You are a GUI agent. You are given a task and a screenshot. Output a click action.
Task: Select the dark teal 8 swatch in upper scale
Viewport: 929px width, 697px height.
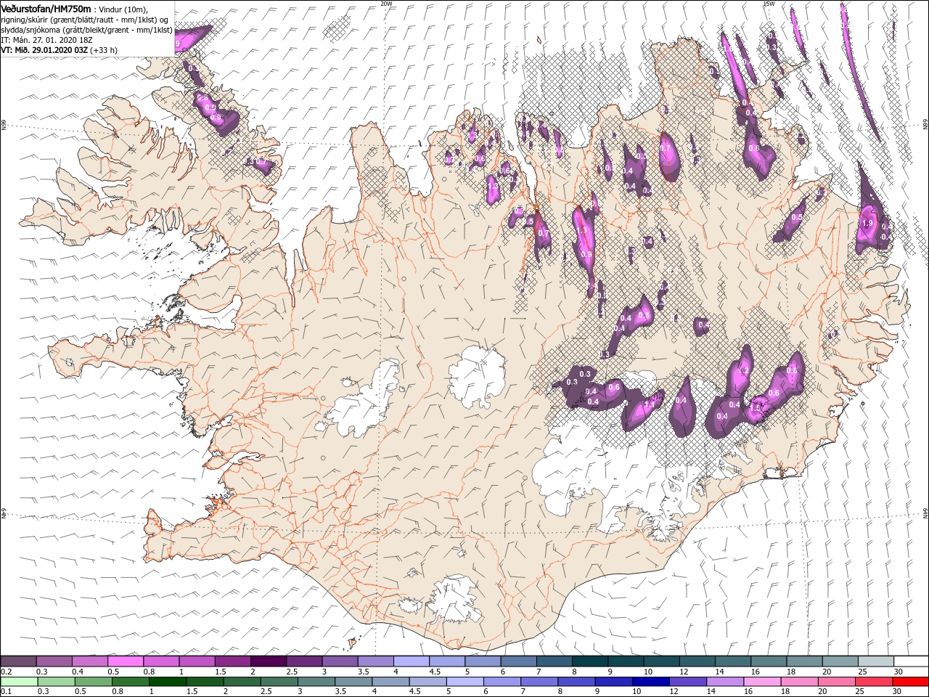coord(590,661)
